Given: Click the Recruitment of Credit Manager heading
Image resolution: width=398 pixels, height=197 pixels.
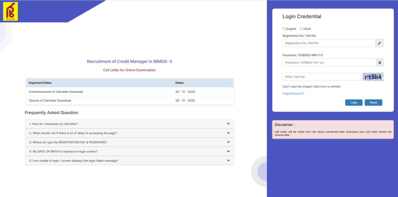Looking at the screenshot, I should 129,61.
